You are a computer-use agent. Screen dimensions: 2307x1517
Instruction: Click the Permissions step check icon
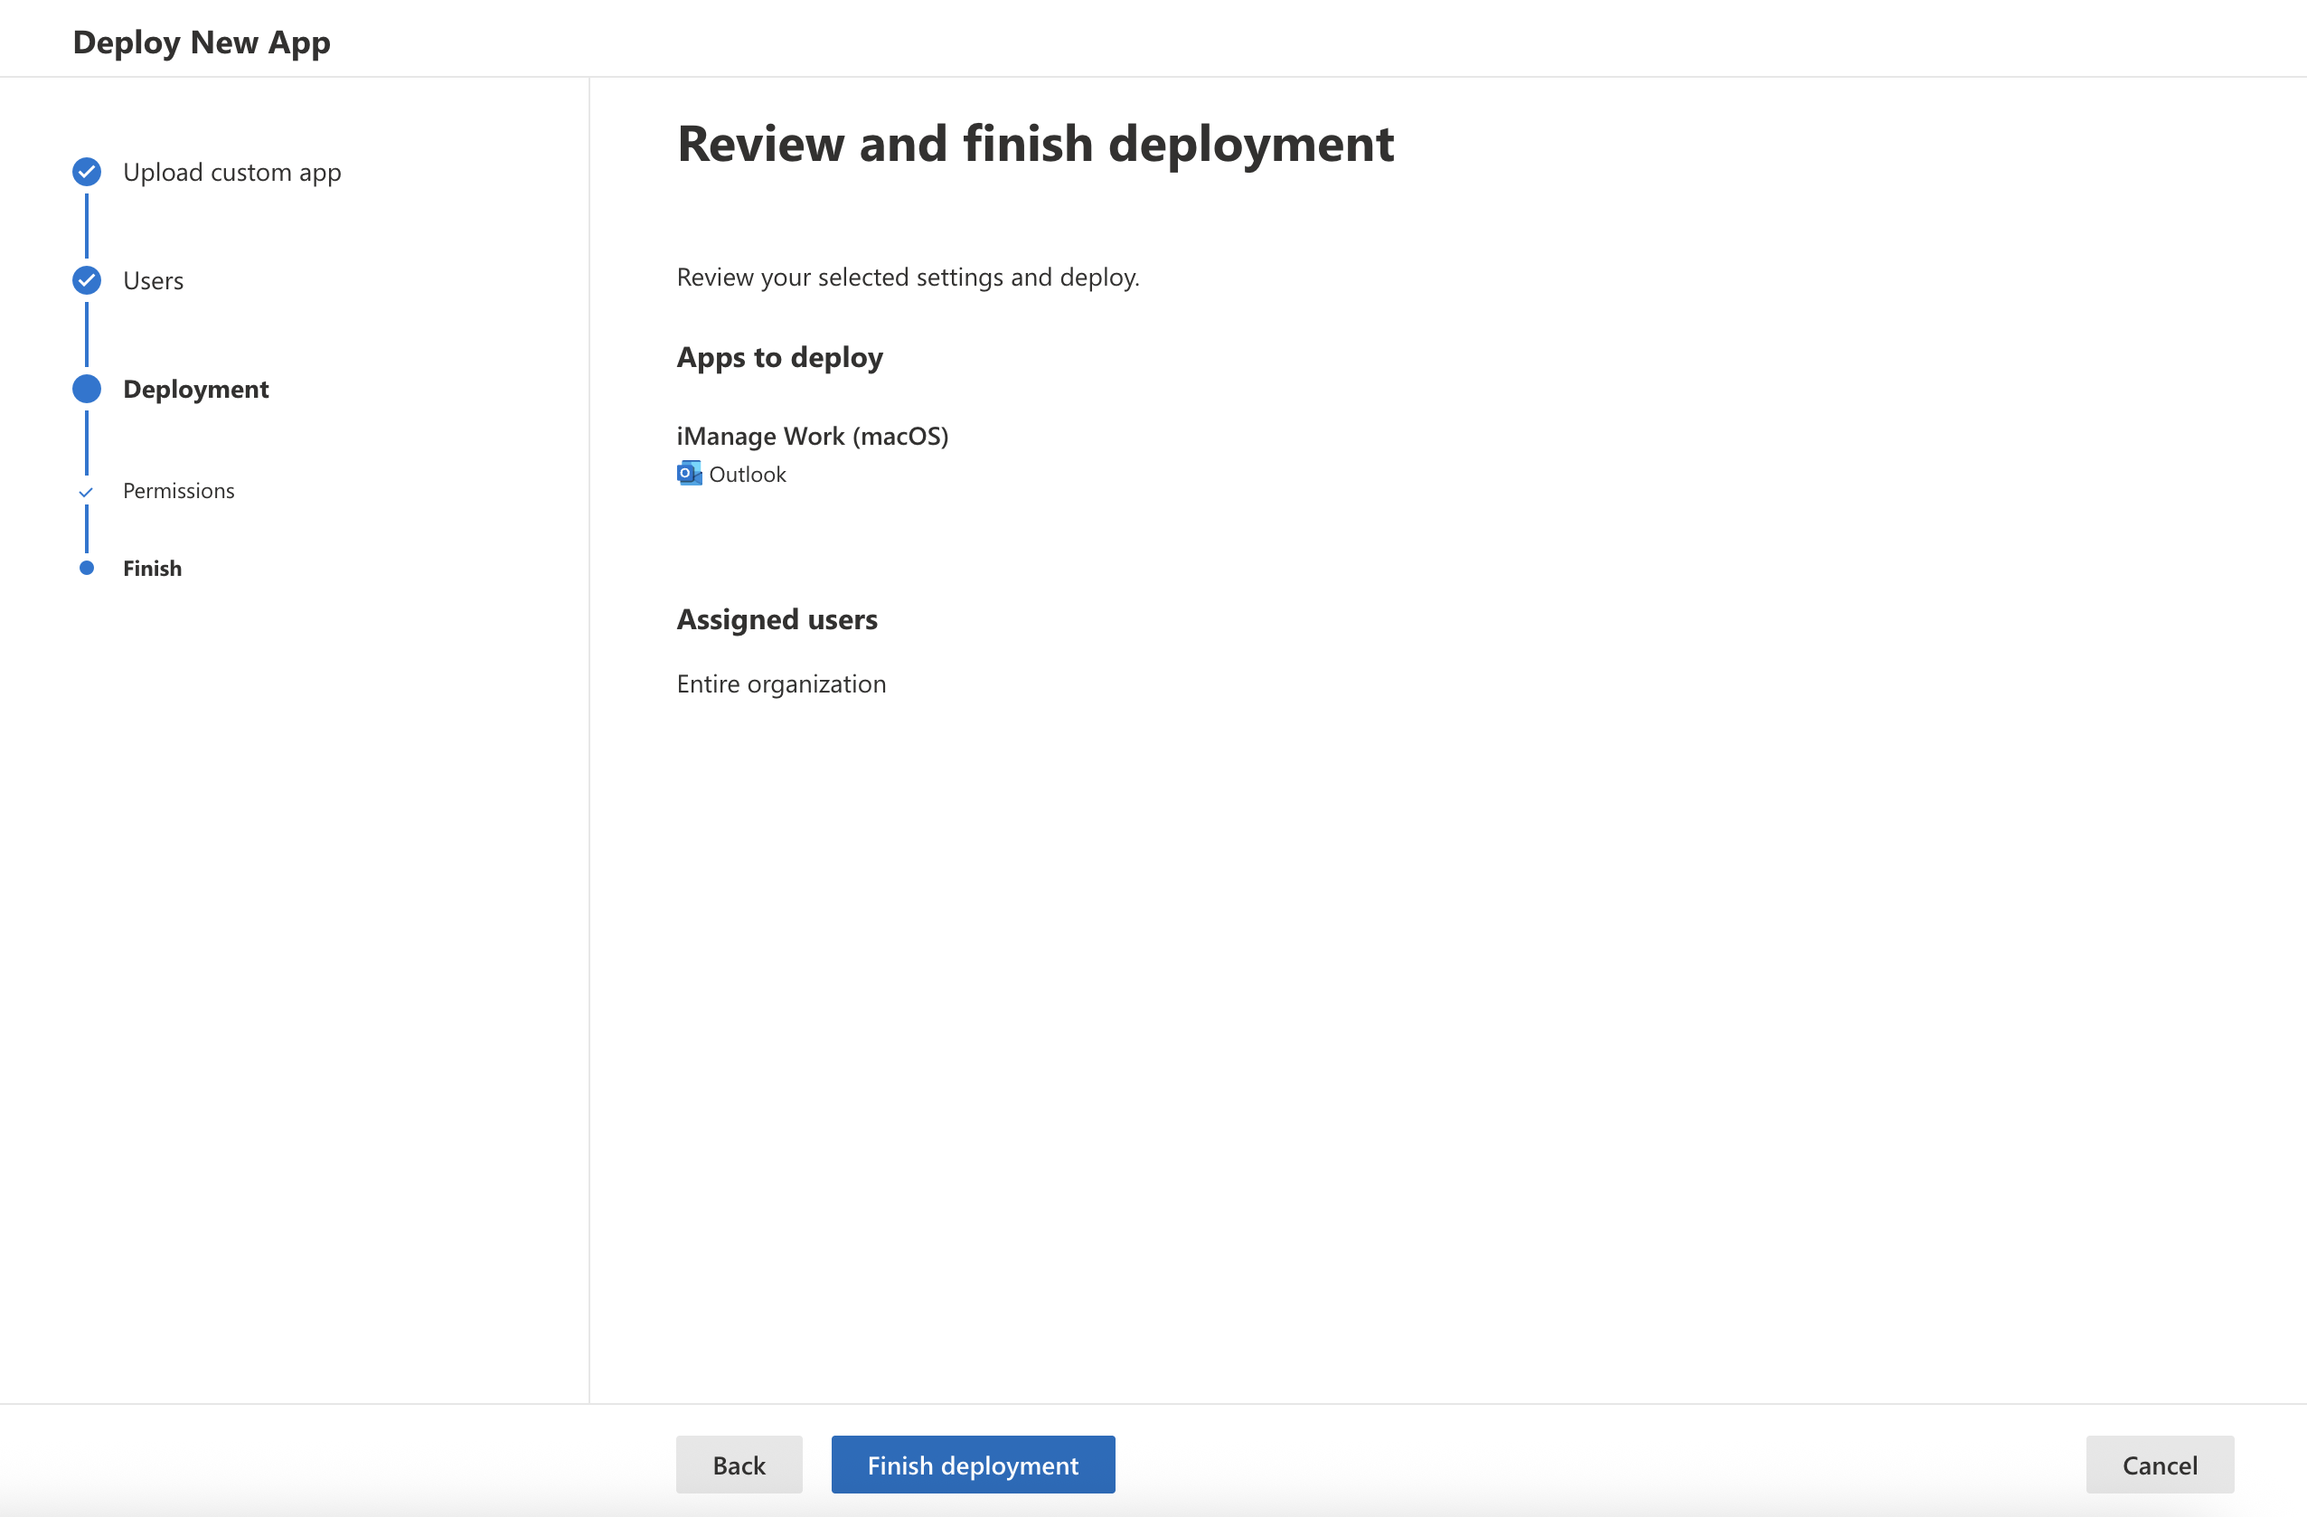tap(86, 492)
